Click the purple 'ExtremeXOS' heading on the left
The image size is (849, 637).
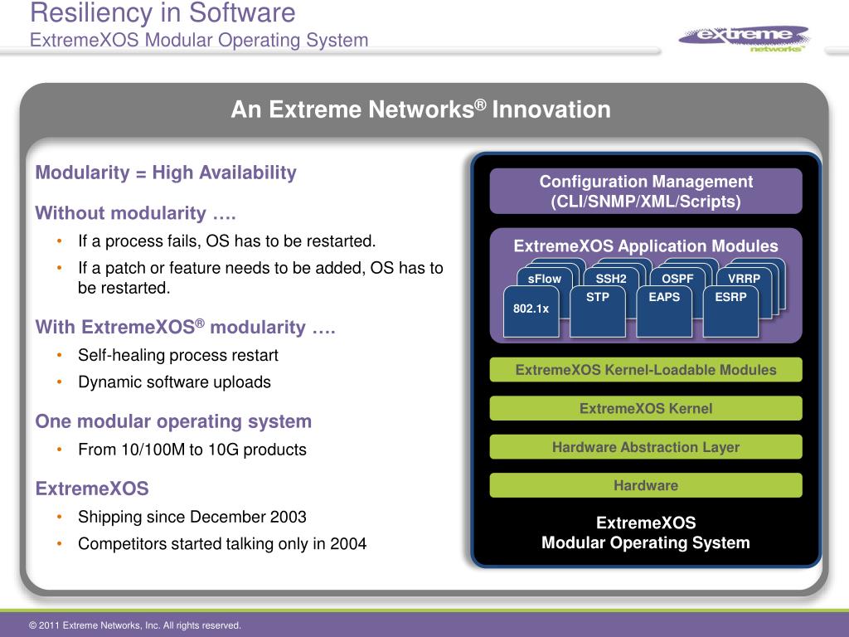tap(92, 489)
